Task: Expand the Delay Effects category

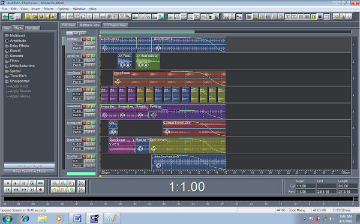Action: coord(7,46)
